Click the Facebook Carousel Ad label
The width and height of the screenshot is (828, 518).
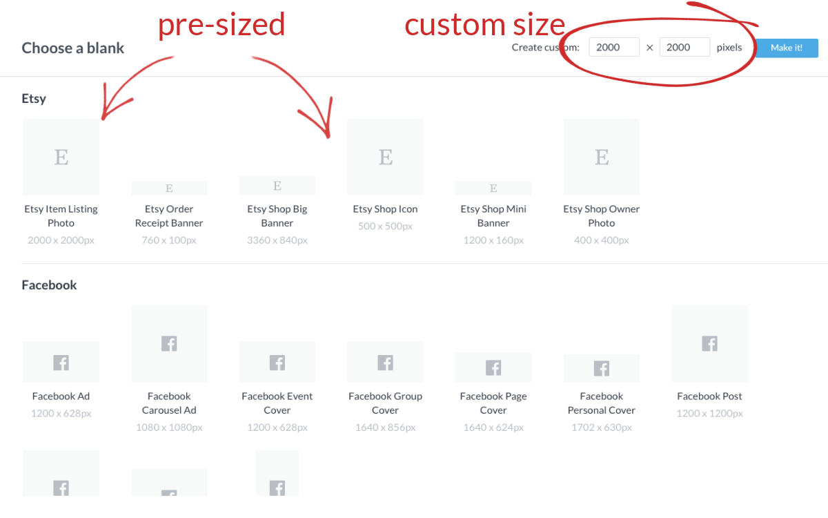[169, 403]
